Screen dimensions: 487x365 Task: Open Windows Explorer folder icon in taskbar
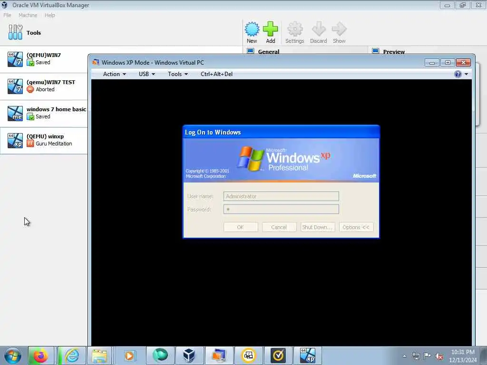coord(99,355)
